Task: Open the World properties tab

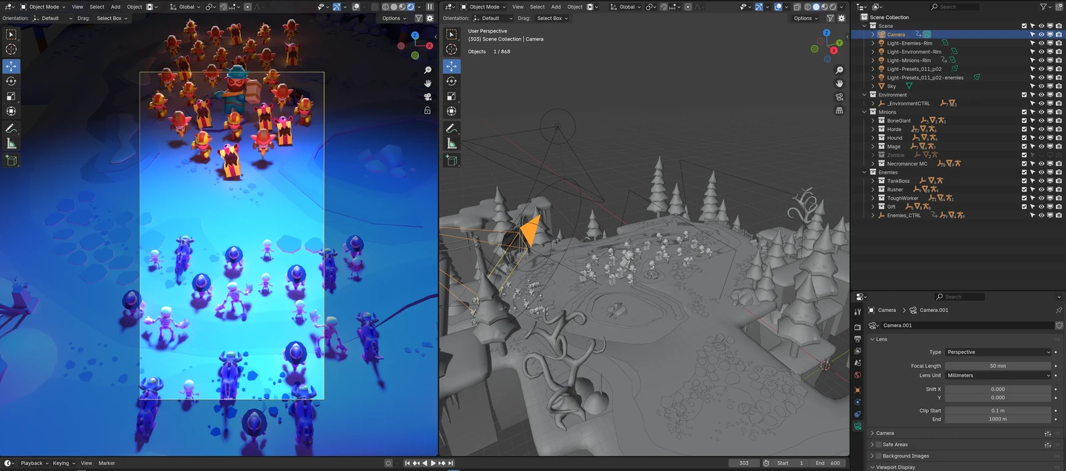Action: (857, 375)
